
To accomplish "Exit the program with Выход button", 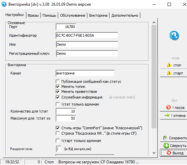I will [174, 153].
